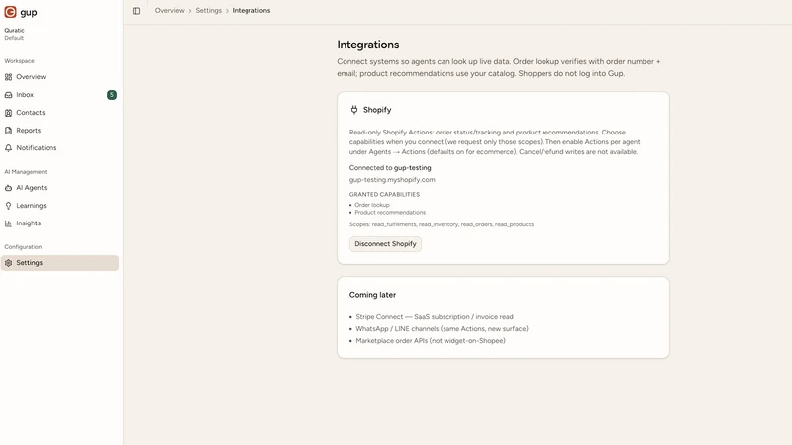
Task: Click the AI Agents robot icon
Action: (8, 188)
